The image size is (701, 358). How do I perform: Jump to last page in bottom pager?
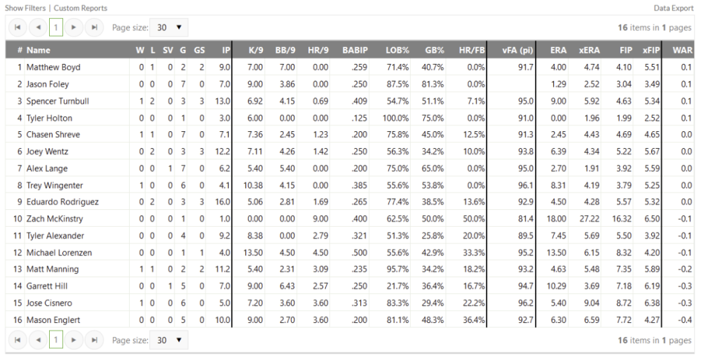tap(95, 340)
